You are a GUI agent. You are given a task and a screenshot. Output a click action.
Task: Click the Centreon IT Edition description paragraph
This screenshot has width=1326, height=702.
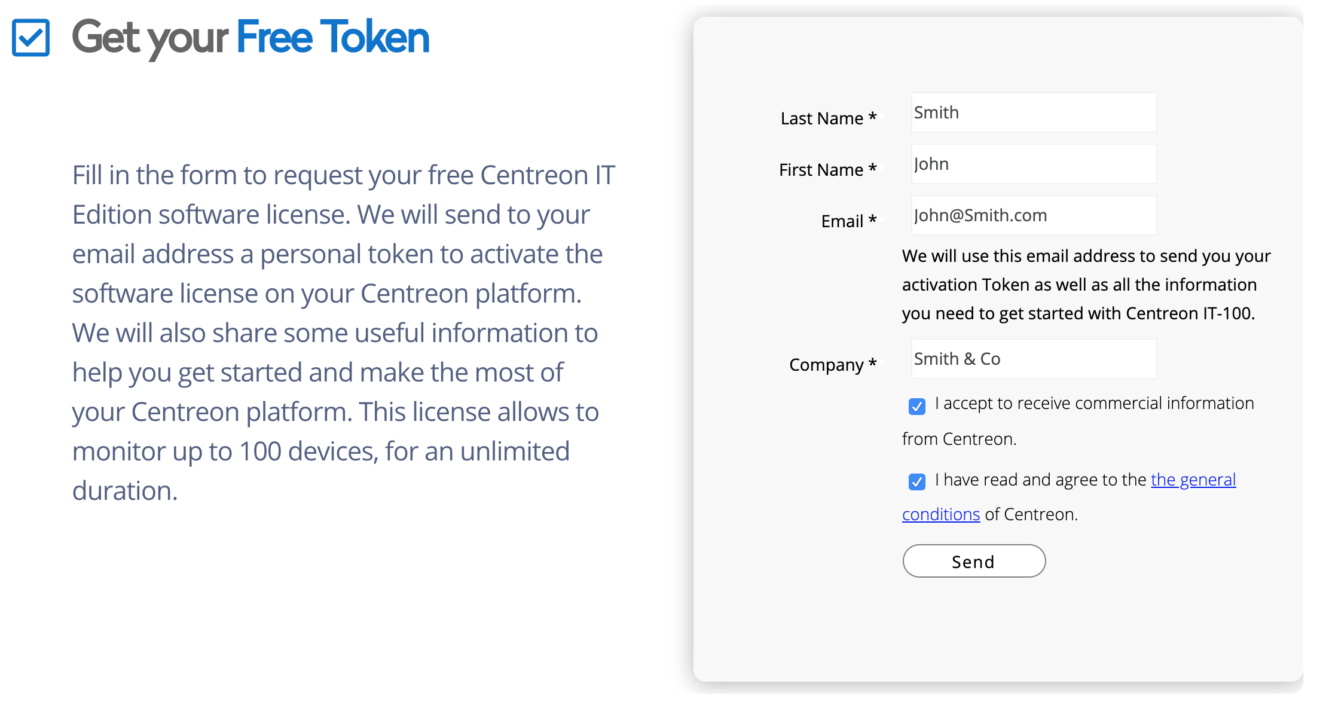[x=344, y=332]
